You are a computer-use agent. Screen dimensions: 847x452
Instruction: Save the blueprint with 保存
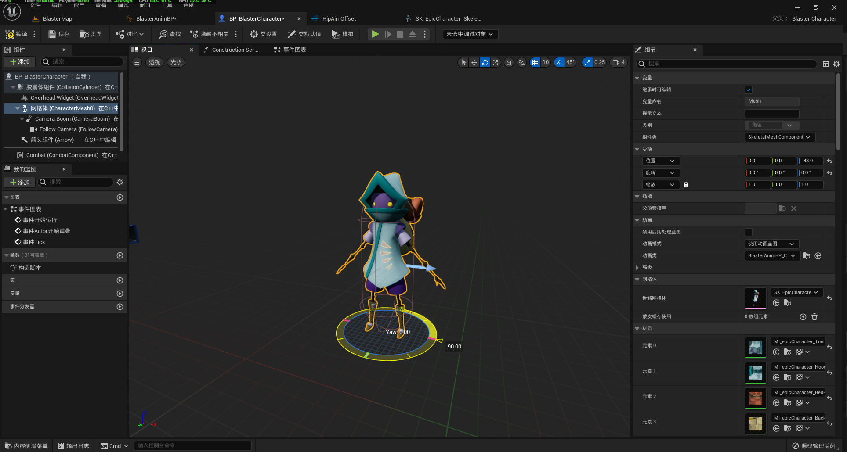click(x=59, y=34)
